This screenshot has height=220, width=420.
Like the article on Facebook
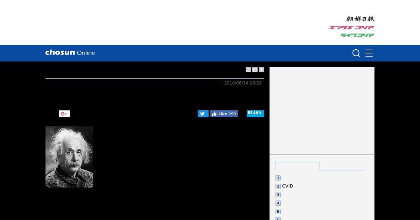point(224,114)
